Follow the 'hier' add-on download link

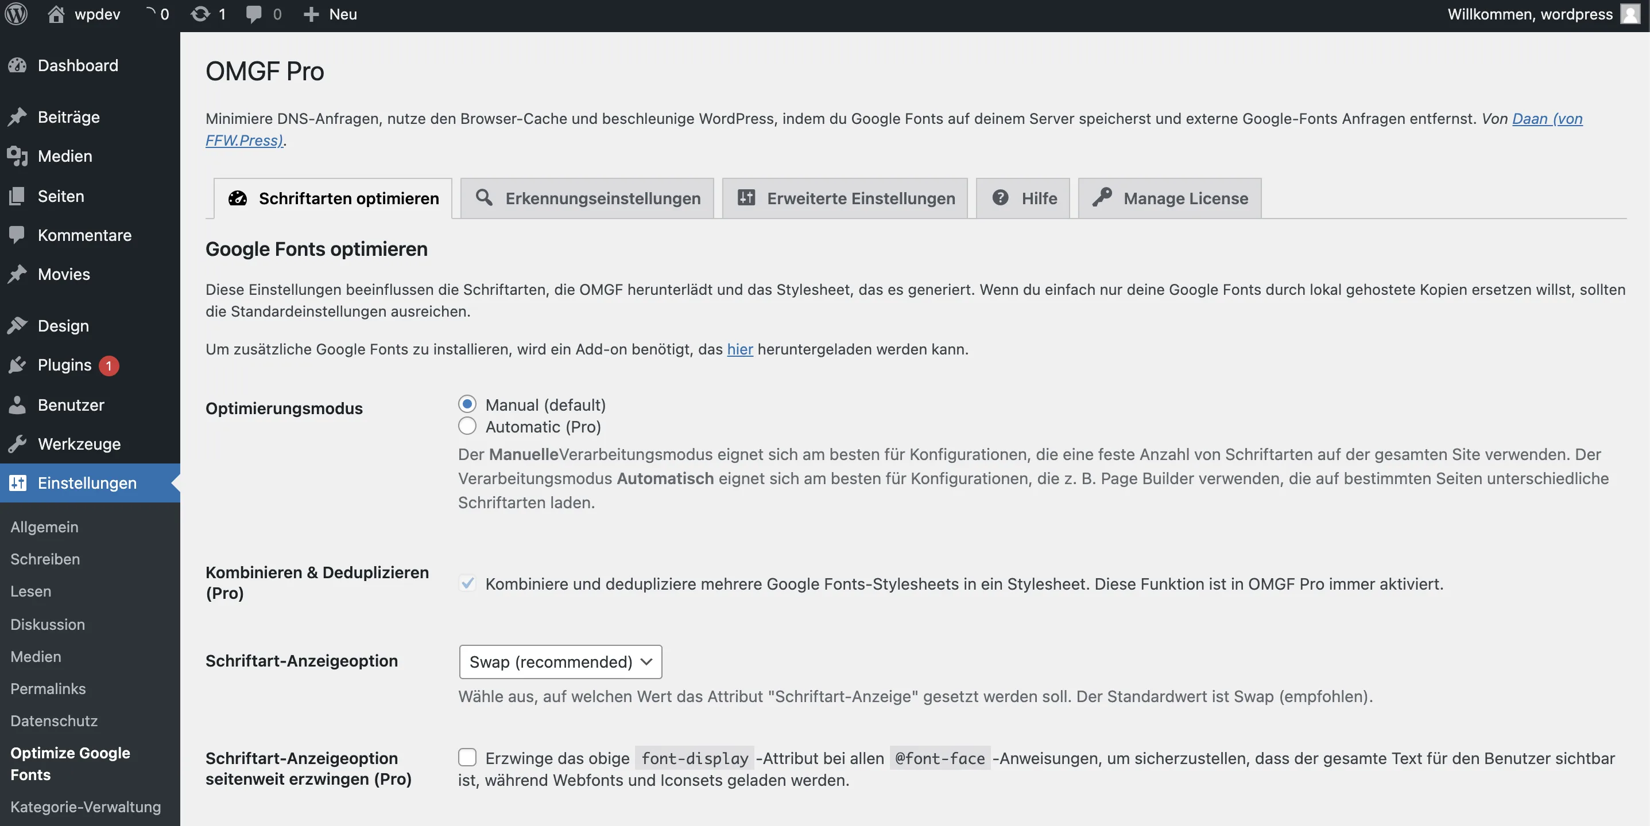pos(740,349)
